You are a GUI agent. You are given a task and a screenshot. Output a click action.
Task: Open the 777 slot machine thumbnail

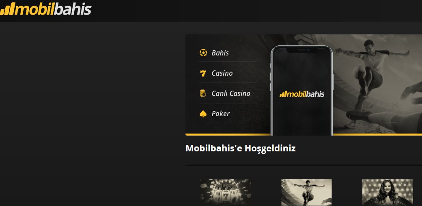pyautogui.click(x=226, y=193)
